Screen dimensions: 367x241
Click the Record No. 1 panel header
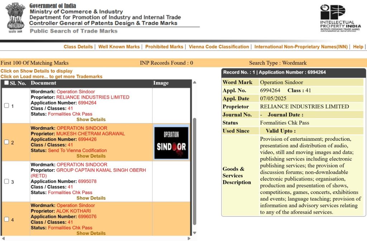coord(294,72)
